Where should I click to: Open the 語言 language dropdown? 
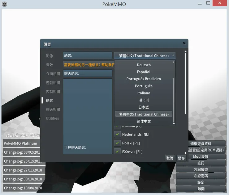click(x=145, y=56)
